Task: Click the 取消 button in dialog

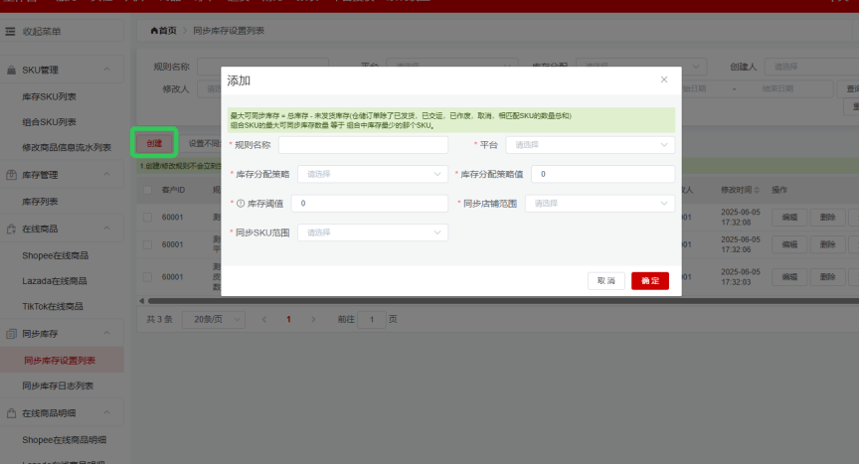Action: click(606, 281)
